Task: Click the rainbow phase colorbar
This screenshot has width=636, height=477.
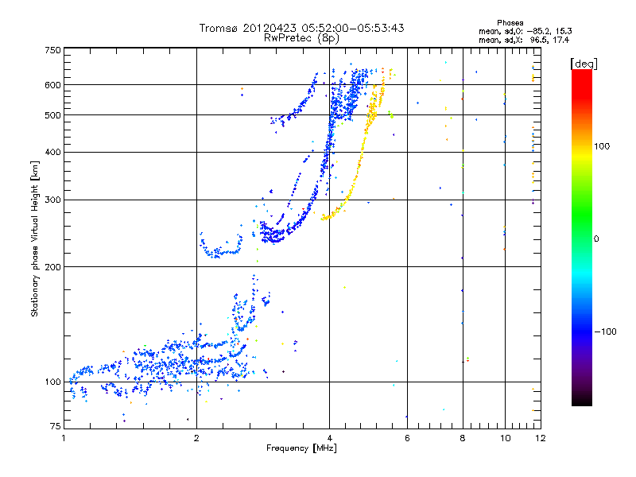Action: [582, 237]
